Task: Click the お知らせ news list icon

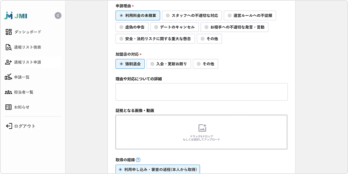Action: [x=9, y=107]
